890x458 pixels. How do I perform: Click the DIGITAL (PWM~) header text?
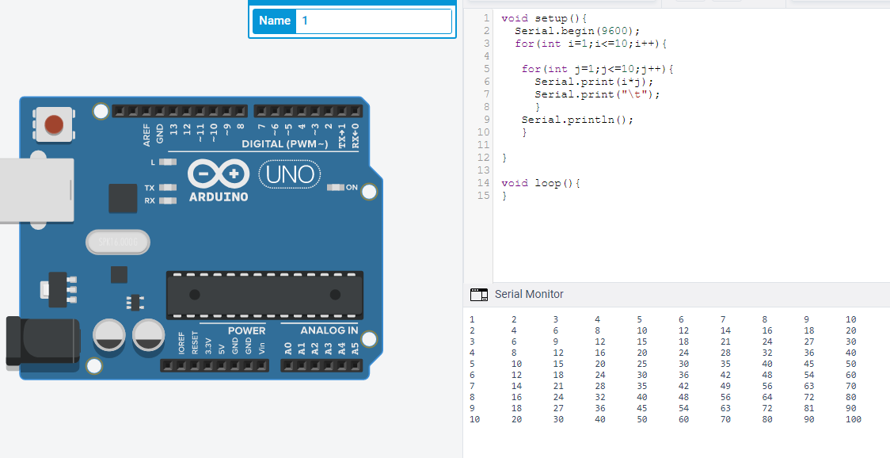click(285, 143)
